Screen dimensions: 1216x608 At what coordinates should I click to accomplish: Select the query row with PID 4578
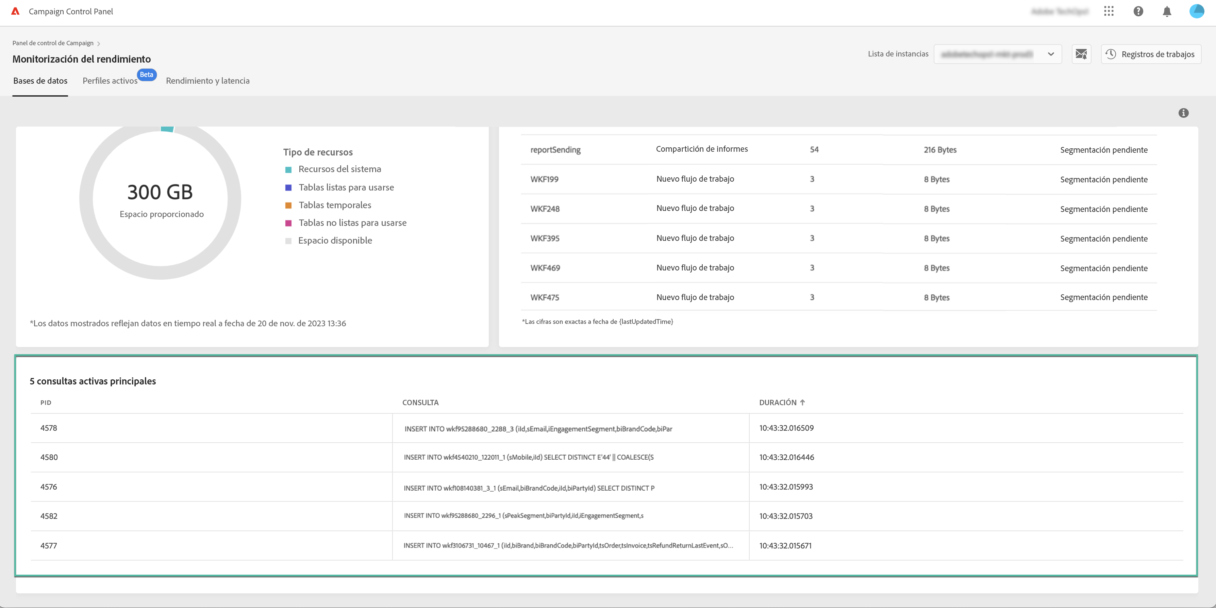tap(49, 428)
